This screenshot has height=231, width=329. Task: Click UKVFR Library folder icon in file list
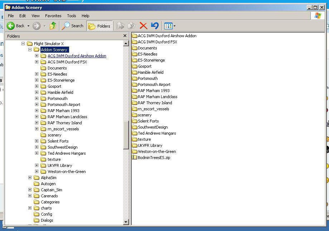pos(134,145)
